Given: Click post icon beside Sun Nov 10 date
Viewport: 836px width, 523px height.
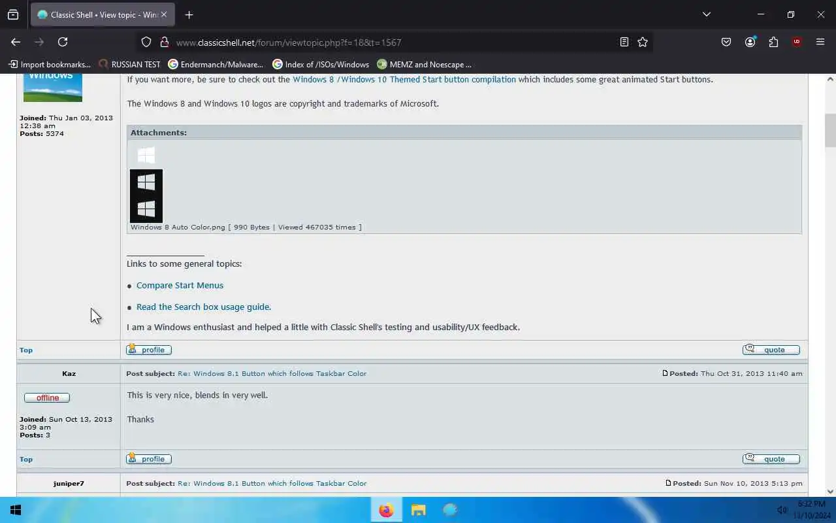Looking at the screenshot, I should pos(668,483).
